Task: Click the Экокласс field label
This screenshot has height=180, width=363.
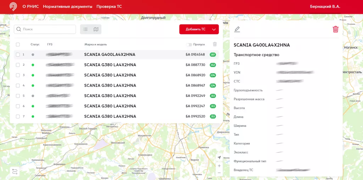Action: [241, 152]
